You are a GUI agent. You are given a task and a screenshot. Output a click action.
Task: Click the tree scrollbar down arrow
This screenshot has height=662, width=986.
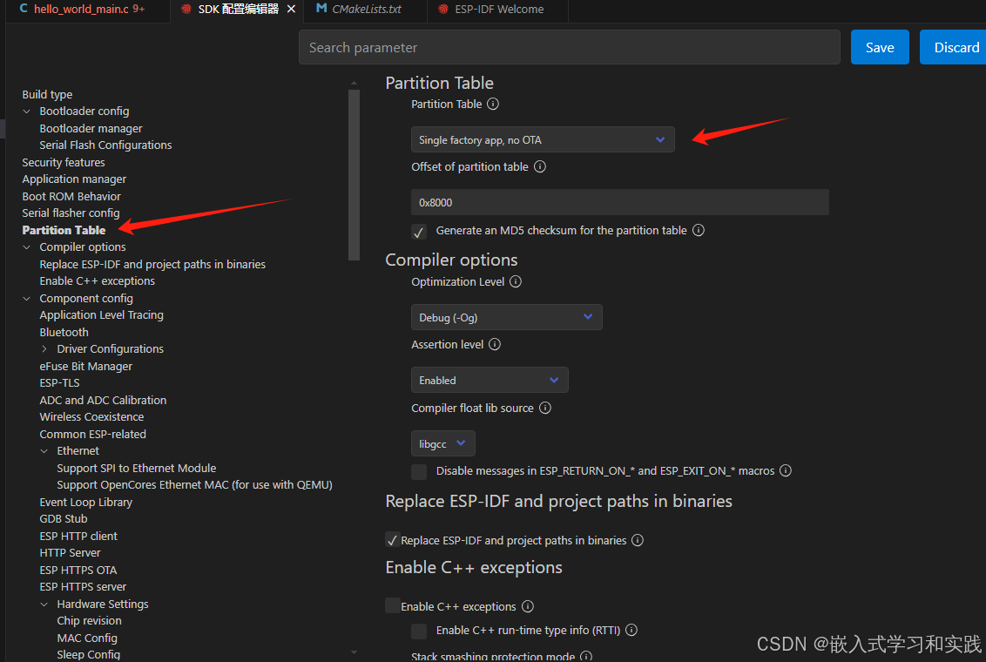(x=354, y=652)
